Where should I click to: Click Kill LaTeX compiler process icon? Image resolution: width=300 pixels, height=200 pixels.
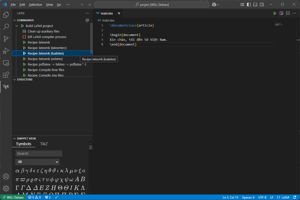coord(24,37)
